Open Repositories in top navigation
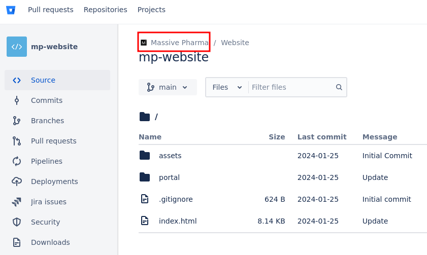Viewport: 427px width, 255px height. 106,10
